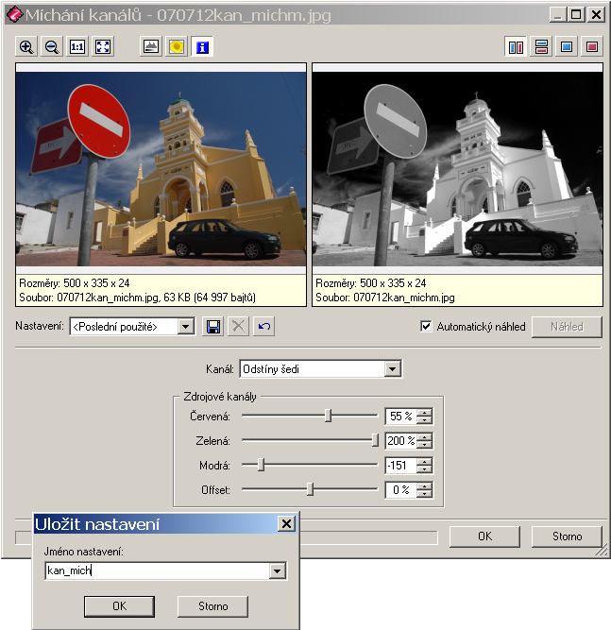Image resolution: width=611 pixels, height=630 pixels.
Task: Click the fit-to-window zoom icon
Action: click(102, 46)
